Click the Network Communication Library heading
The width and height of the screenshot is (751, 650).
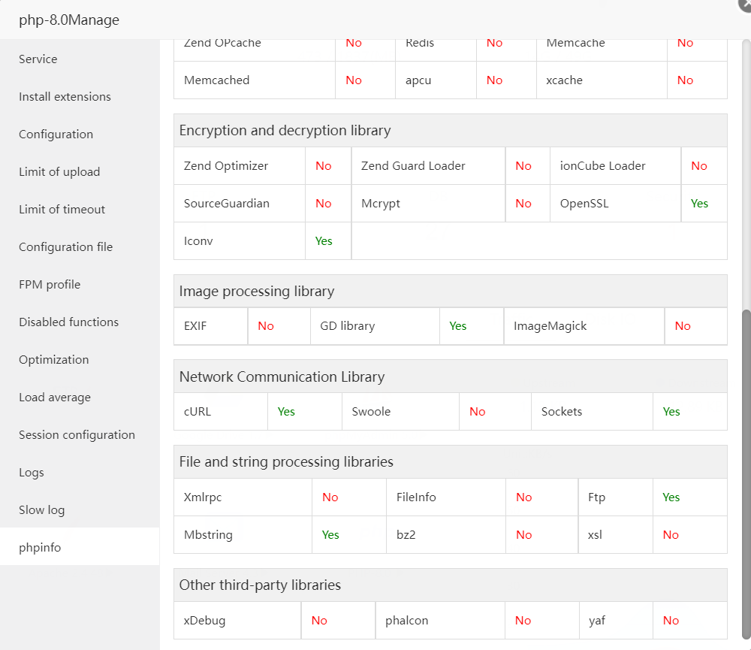coord(282,377)
